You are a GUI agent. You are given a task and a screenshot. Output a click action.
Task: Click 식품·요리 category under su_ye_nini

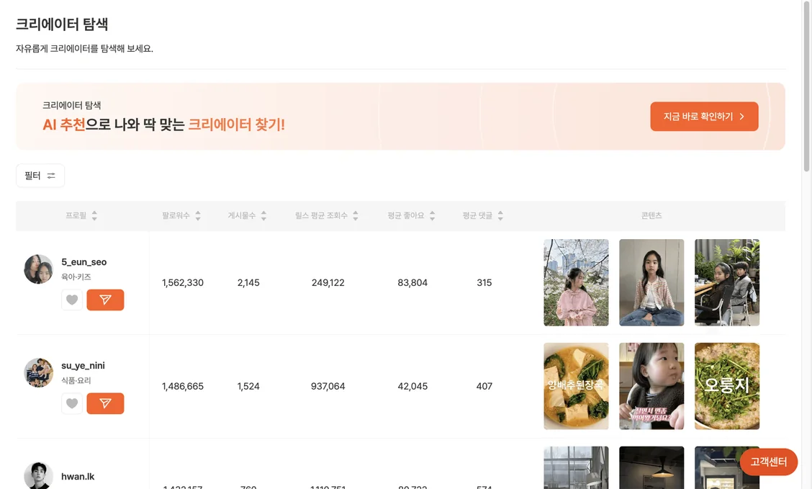coord(76,380)
